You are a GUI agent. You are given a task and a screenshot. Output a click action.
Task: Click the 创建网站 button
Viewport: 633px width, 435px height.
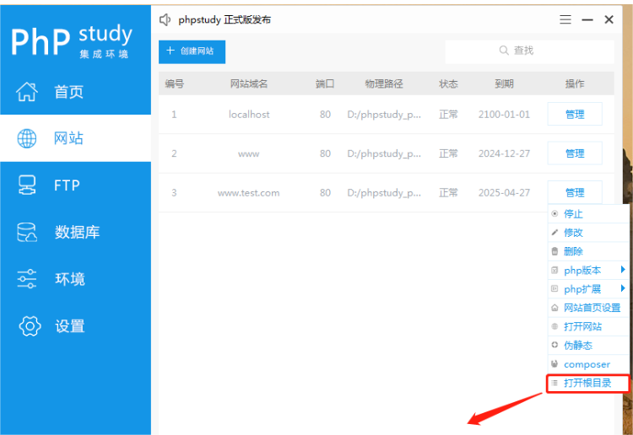(x=192, y=51)
